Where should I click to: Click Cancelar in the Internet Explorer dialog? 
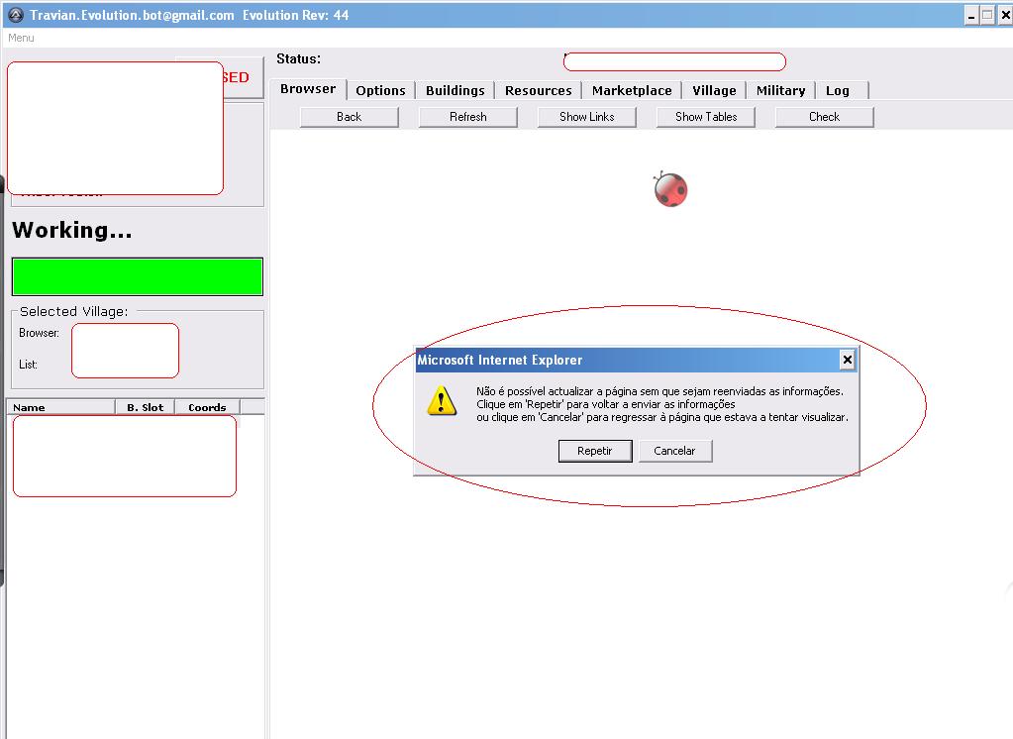tap(675, 451)
